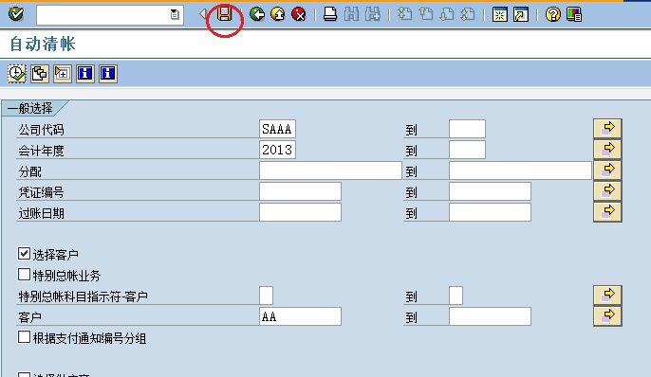
Task: Click the Previous Page icon
Action: (425, 14)
